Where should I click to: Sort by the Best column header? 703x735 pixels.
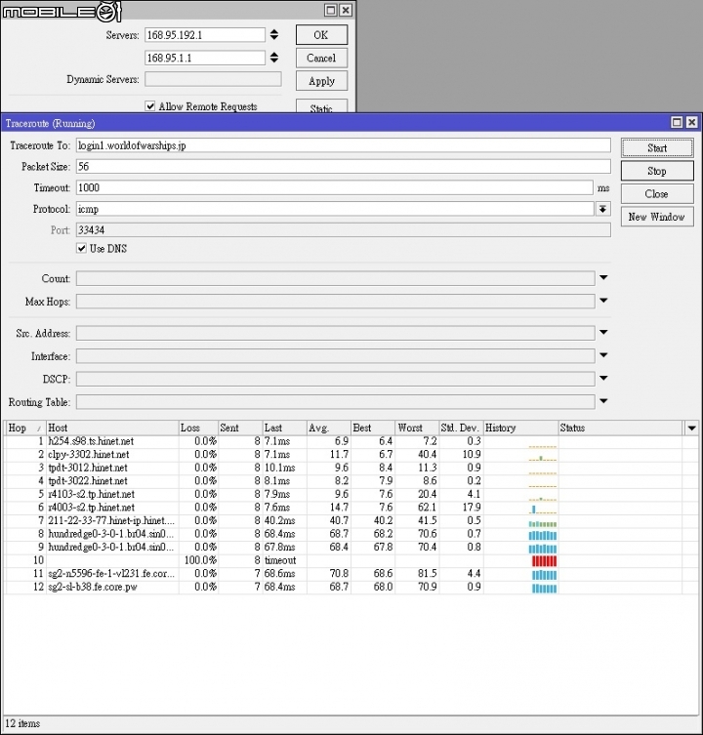pyautogui.click(x=373, y=428)
